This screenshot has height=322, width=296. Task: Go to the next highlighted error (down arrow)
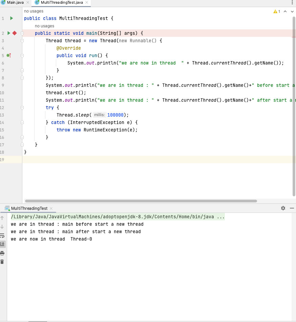(292, 11)
